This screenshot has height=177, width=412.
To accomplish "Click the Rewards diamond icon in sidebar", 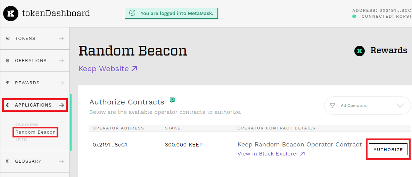I will tap(8, 83).
